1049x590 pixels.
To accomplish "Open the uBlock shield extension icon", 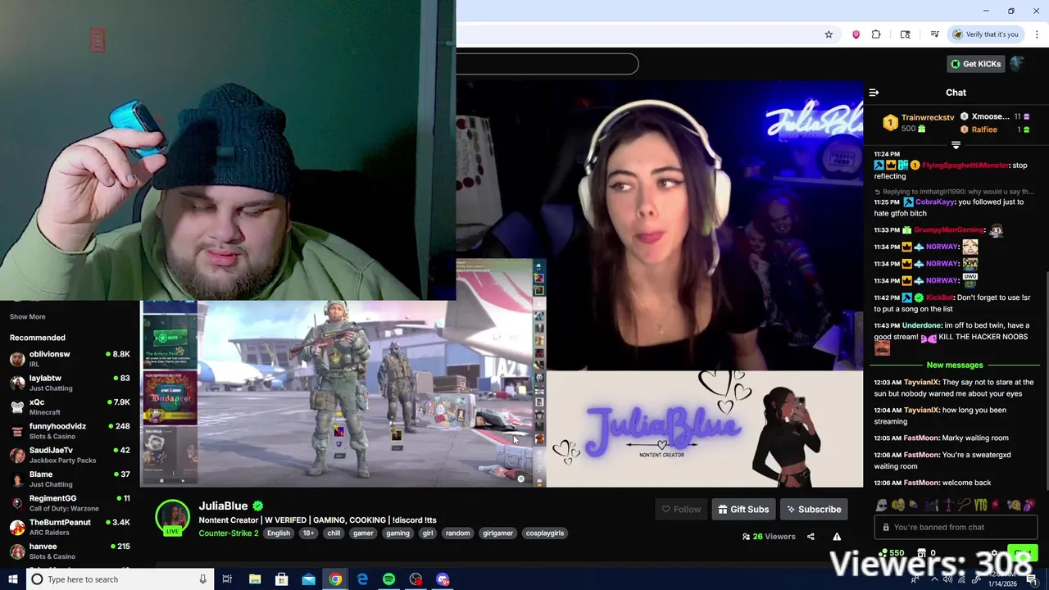I will (856, 34).
